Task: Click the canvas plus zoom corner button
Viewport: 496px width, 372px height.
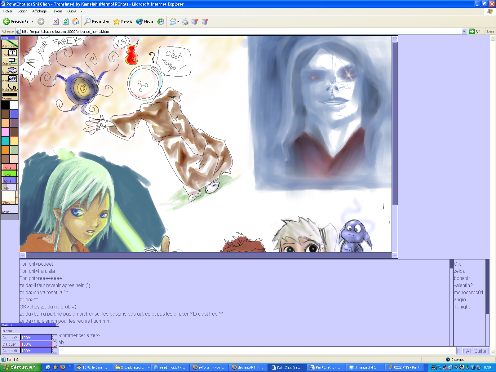Action: coord(23,255)
